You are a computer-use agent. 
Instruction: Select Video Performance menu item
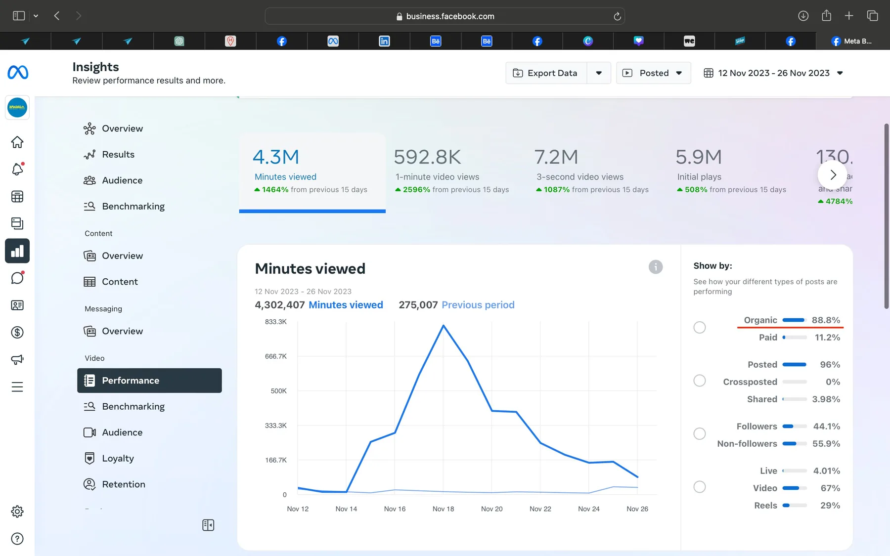[x=149, y=381]
